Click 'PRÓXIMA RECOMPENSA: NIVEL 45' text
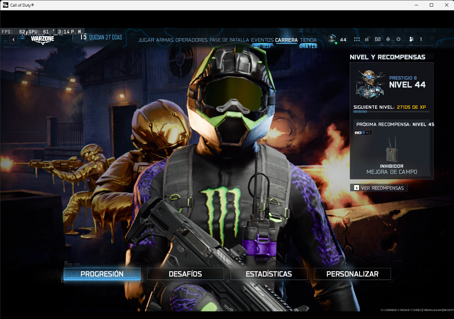Viewport: 454px width, 319px height. coord(395,124)
